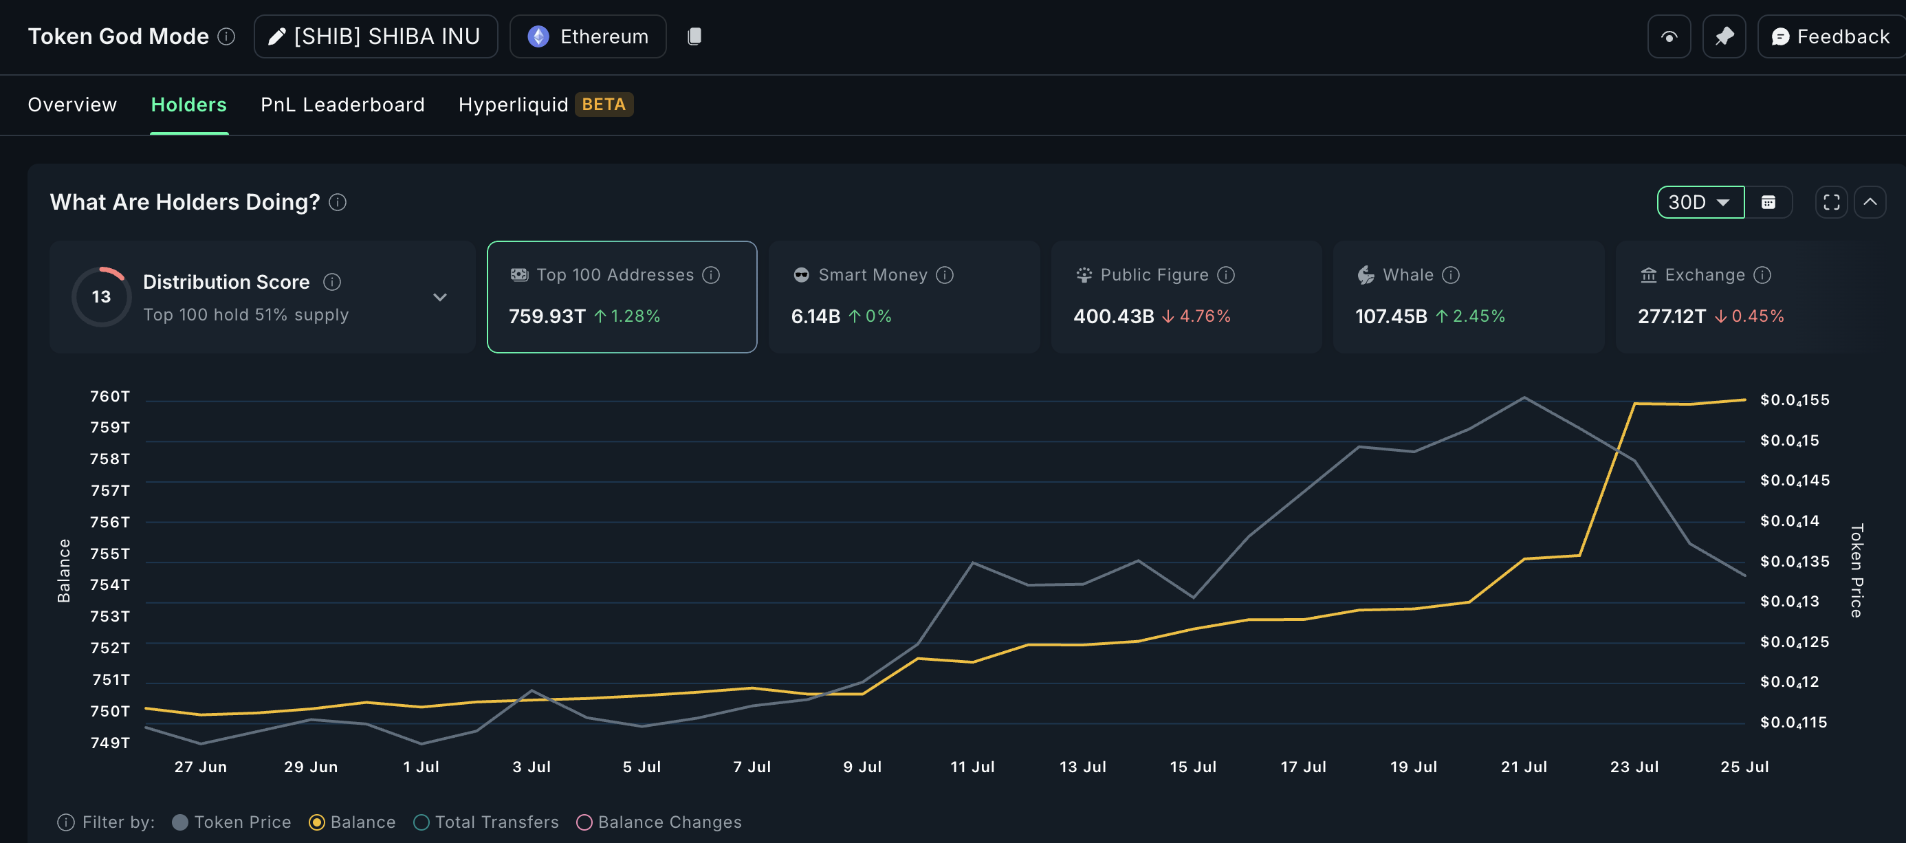Expand chart to fullscreen
Screen dimensions: 1906x843
coord(1830,202)
